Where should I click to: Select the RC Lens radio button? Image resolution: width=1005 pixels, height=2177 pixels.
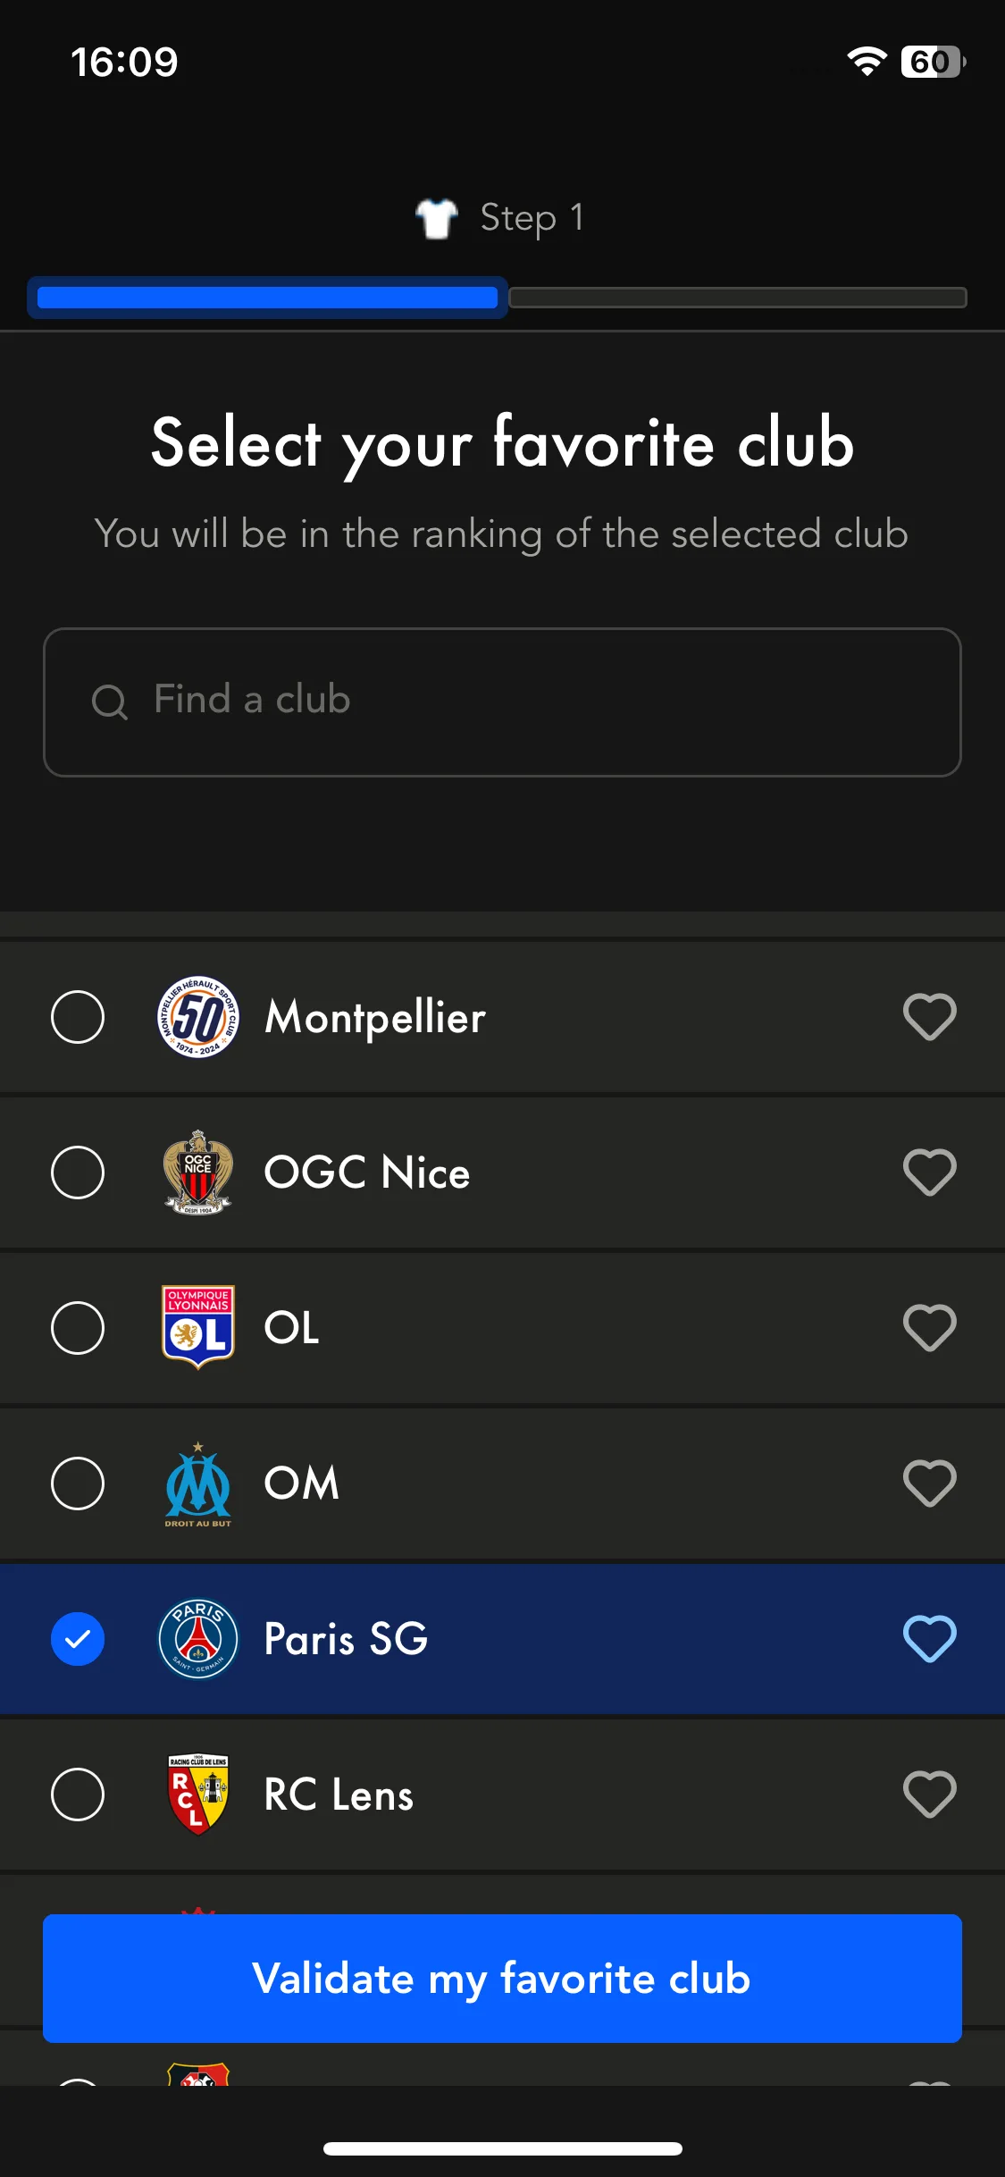[x=78, y=1795]
